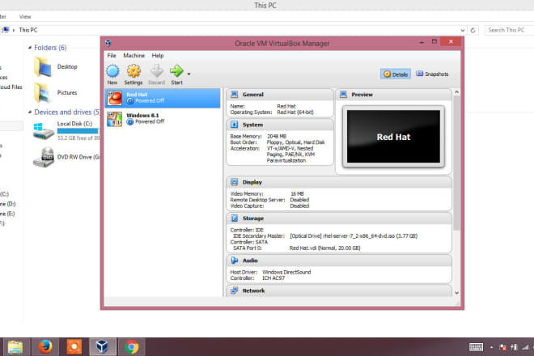Open the touch keyboard from taskbar
This screenshot has width=534, height=356.
476,347
